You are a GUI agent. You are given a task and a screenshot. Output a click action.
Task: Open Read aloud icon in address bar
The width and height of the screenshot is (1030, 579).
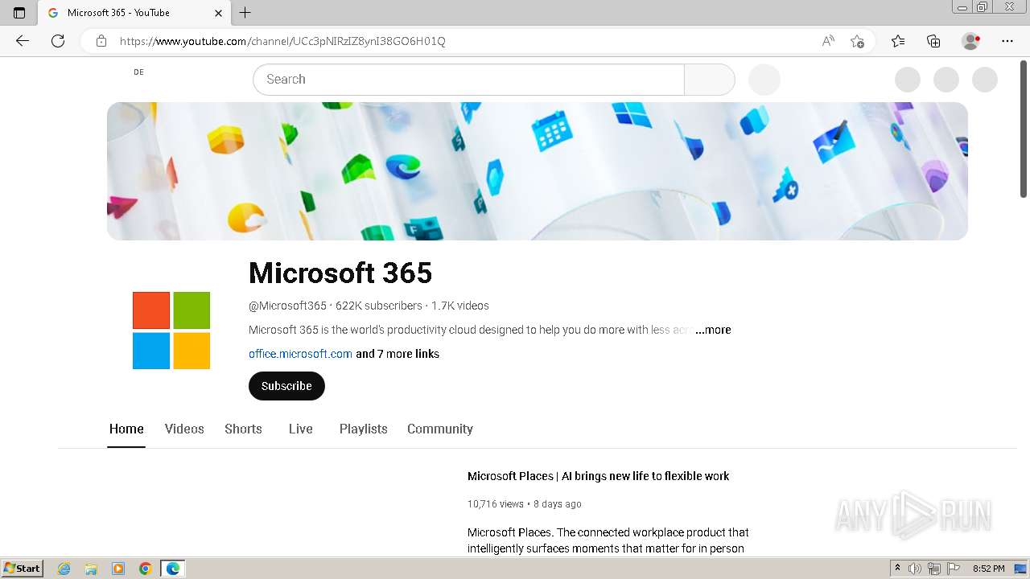[x=828, y=41]
